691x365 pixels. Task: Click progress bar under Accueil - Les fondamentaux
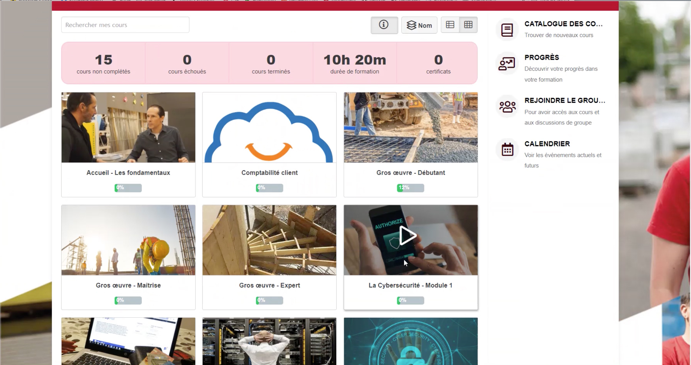(128, 188)
